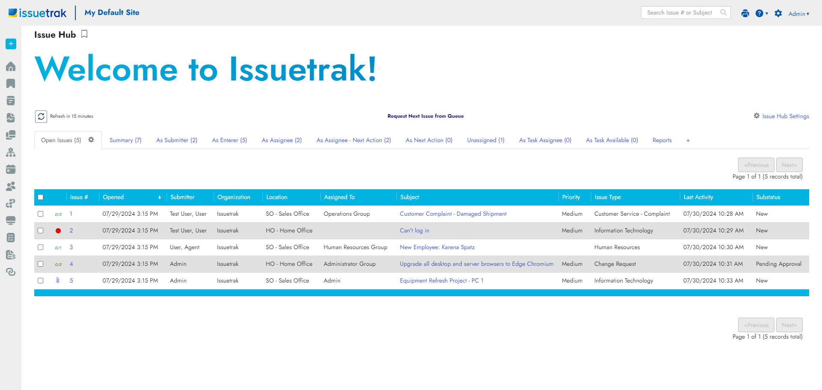Click the 0/2 task indicator on issue 4
Screen dimensions: 822x390
(x=58, y=264)
